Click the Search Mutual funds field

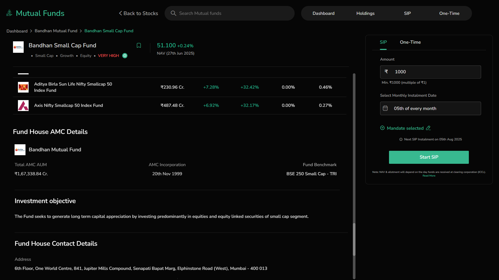230,13
